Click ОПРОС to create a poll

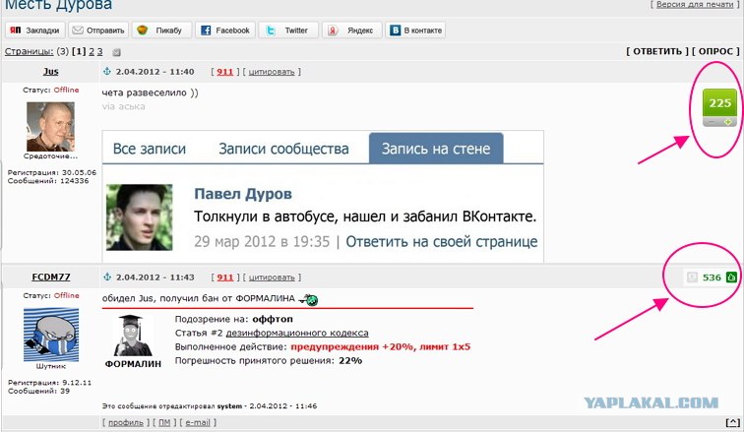(715, 51)
